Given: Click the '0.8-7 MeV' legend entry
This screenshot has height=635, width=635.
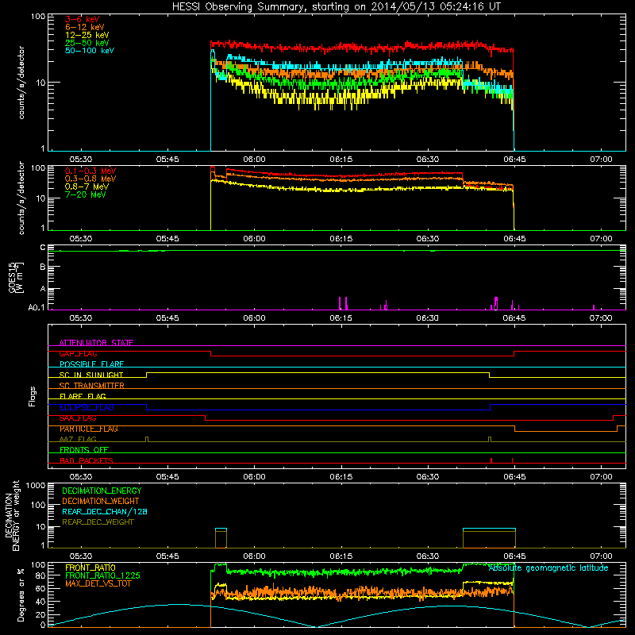Looking at the screenshot, I should point(87,187).
